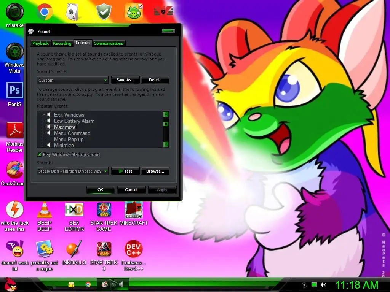The image size is (390, 292).
Task: Click the Save As... button
Action: pyautogui.click(x=125, y=80)
